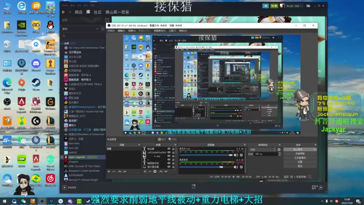
Task: Open Steam recent-sort clock icon
Action: pyautogui.click(x=103, y=29)
